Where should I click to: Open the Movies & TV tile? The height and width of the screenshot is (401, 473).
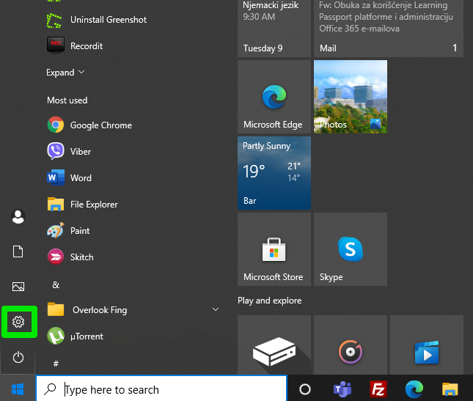(x=427, y=345)
